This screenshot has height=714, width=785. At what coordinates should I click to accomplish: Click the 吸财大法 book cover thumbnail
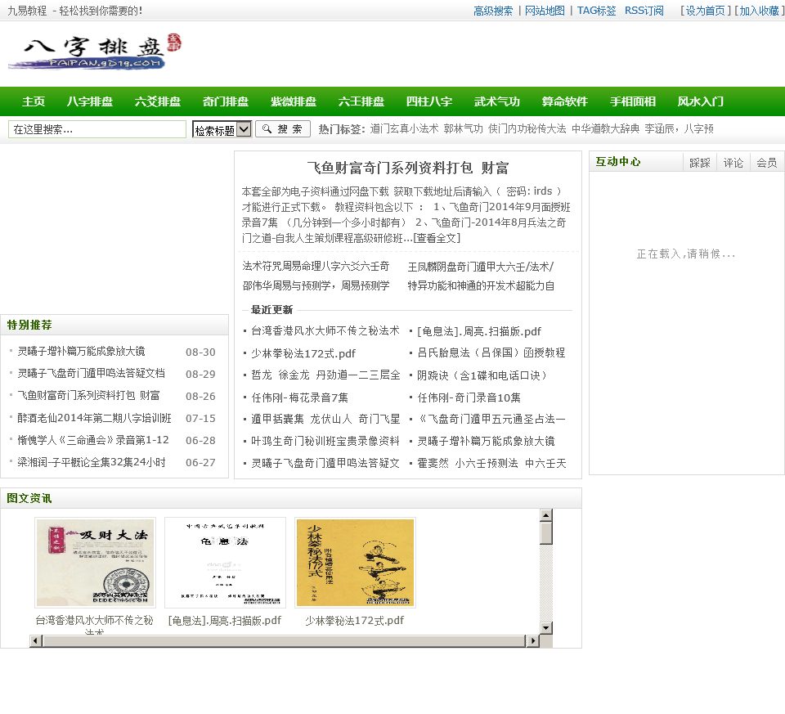tap(95, 563)
